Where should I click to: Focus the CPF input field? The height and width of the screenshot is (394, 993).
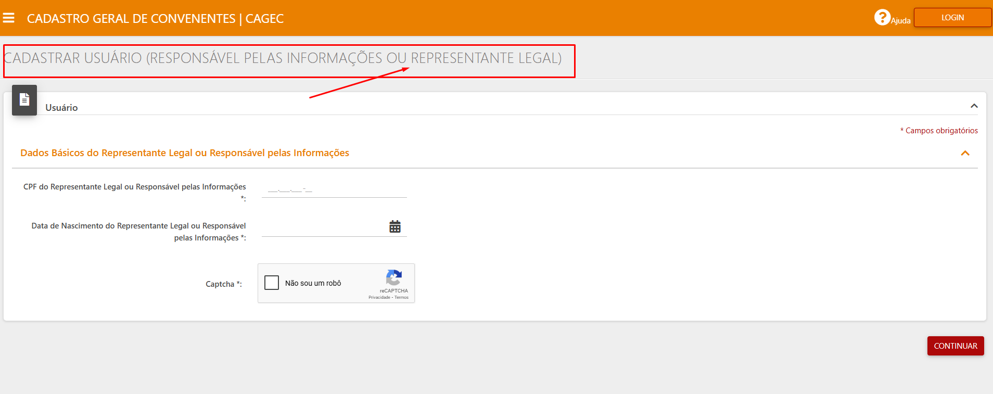tap(334, 190)
